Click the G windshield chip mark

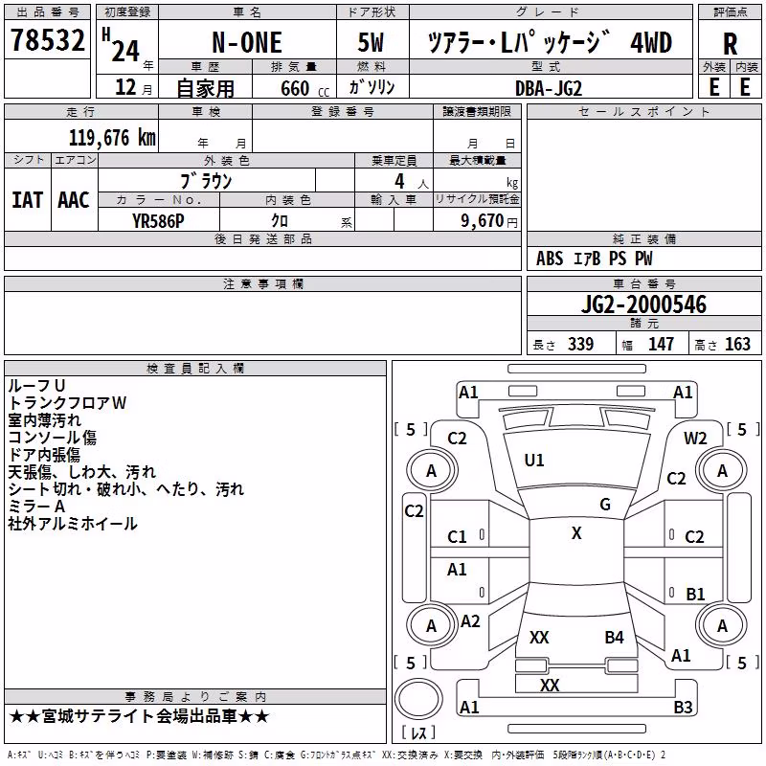tap(605, 505)
